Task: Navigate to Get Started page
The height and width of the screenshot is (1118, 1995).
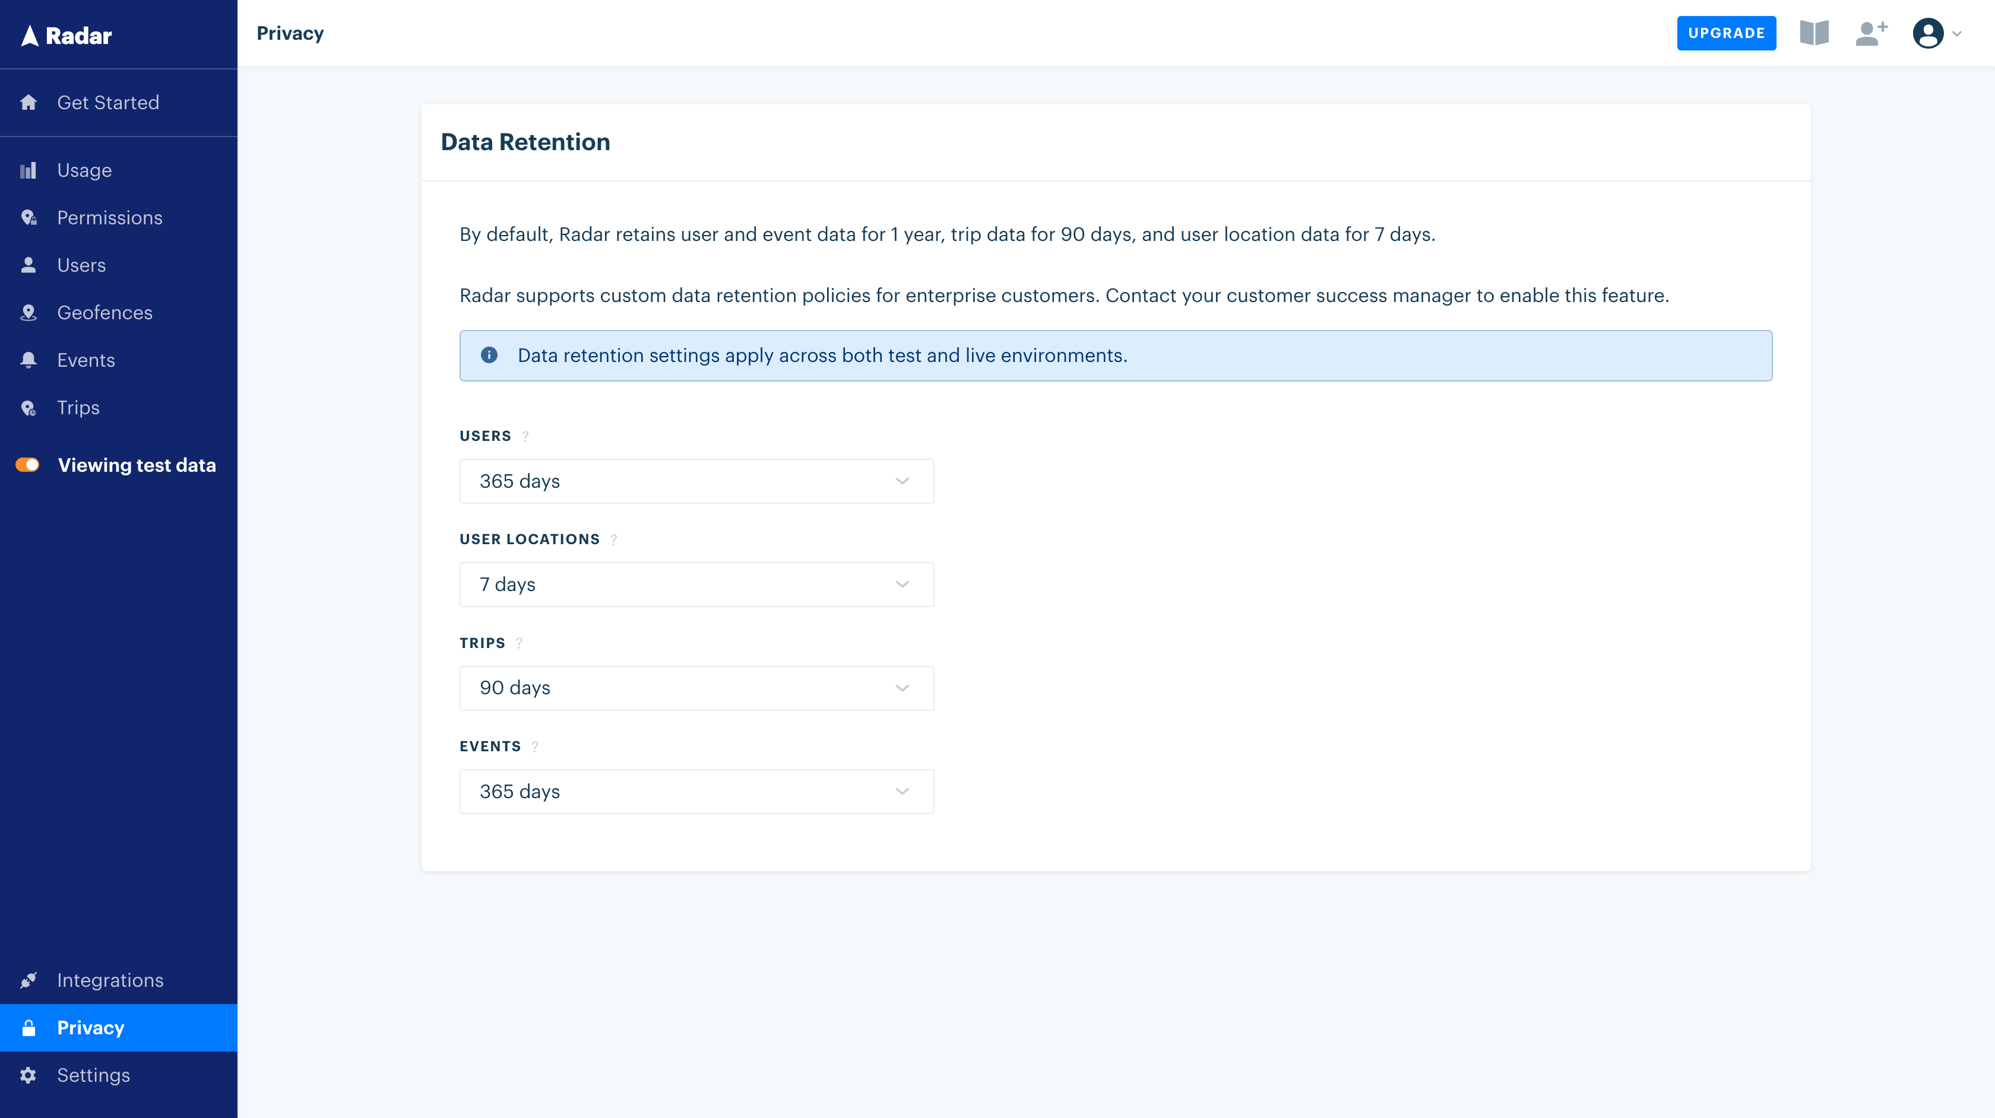Action: [107, 103]
